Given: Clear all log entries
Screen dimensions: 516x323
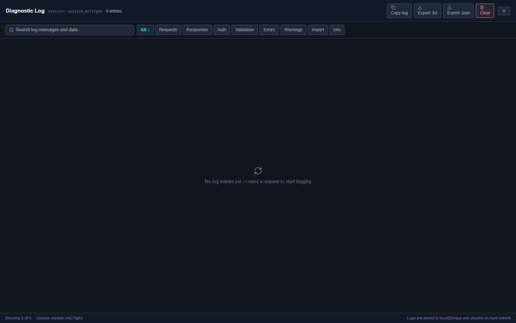Looking at the screenshot, I should (x=485, y=11).
